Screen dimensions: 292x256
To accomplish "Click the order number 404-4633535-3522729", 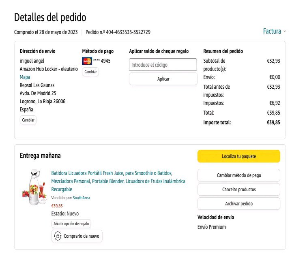I will pos(128,32).
